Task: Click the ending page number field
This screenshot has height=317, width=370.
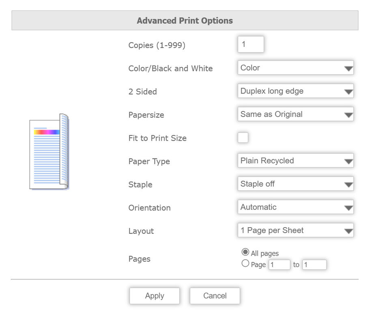Action: (314, 265)
